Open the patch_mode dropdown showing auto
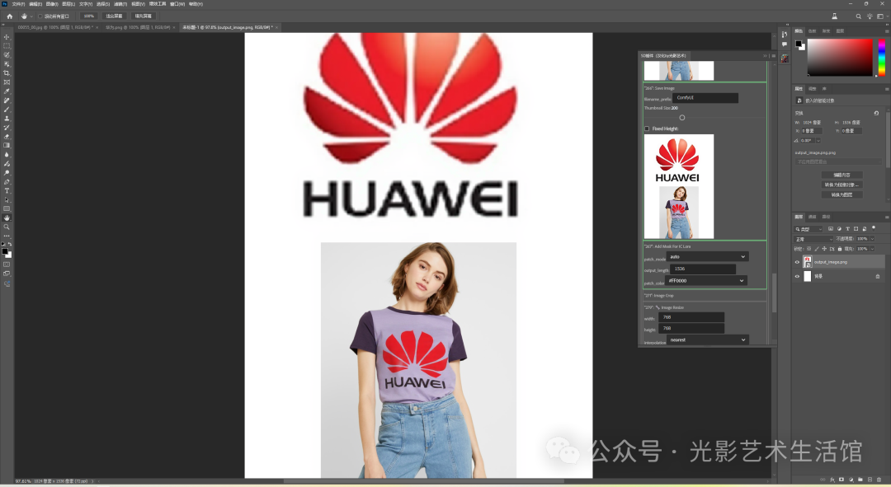891x487 pixels. 709,256
